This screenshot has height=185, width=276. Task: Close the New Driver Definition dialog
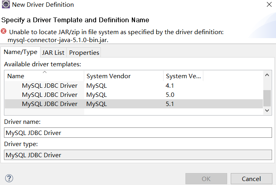pyautogui.click(x=269, y=4)
